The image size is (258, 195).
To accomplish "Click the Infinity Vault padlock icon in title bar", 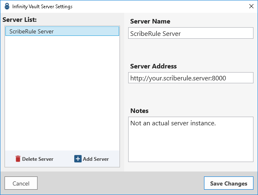I will point(7,6).
